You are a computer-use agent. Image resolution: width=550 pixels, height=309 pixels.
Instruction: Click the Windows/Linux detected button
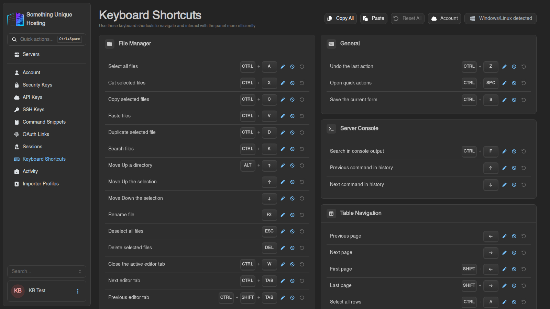pos(500,19)
